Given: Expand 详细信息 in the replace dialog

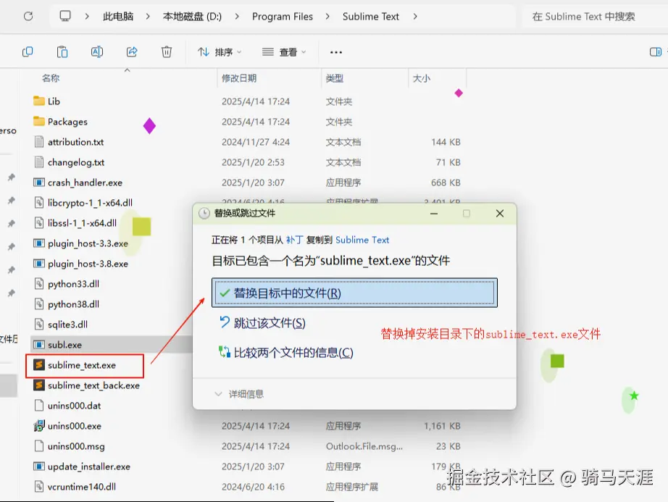Looking at the screenshot, I should 239,394.
